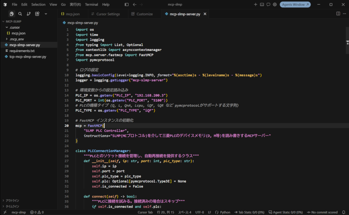Go forward with the right arrow

point(141,4)
